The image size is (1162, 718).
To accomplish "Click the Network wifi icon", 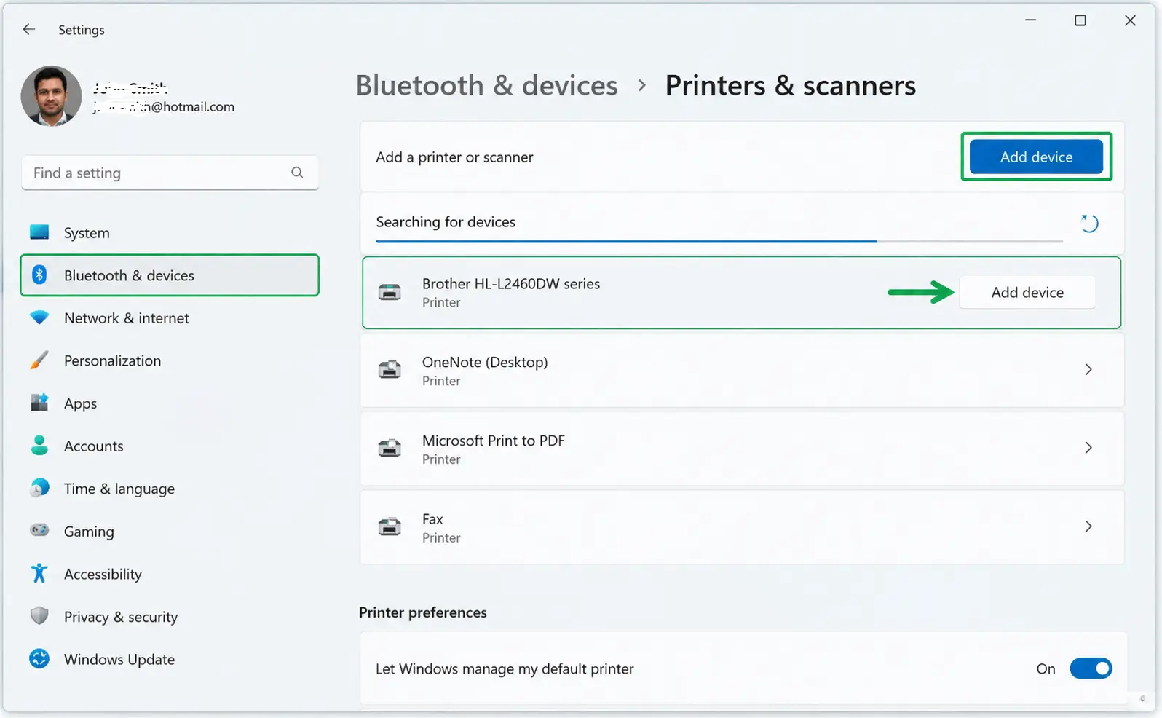I will click(x=39, y=317).
